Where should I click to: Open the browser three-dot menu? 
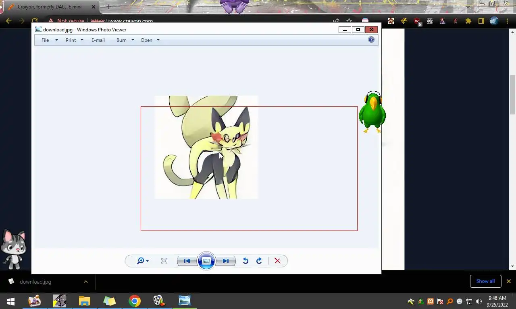tap(507, 21)
